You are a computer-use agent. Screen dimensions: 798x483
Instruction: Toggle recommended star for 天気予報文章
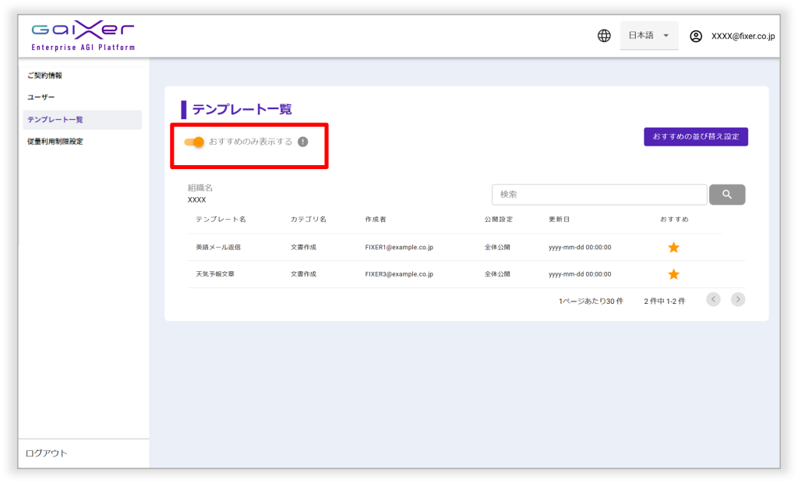[674, 274]
